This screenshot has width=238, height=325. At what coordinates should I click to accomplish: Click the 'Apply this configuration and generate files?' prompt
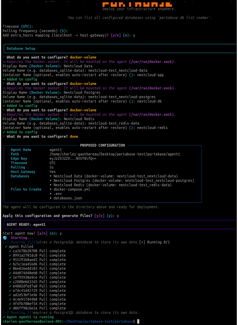[61, 216]
